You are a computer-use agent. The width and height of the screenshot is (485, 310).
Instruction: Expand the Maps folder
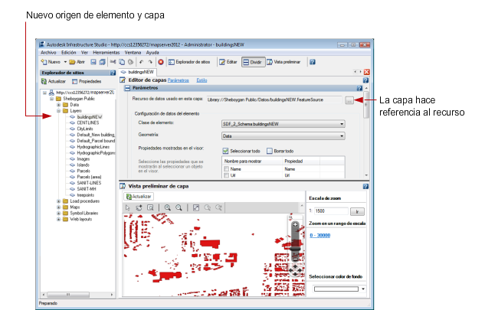[58, 207]
